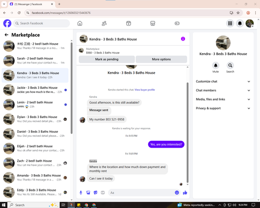Open the Windows notification center icon
The height and width of the screenshot is (208, 260).
pos(253,205)
